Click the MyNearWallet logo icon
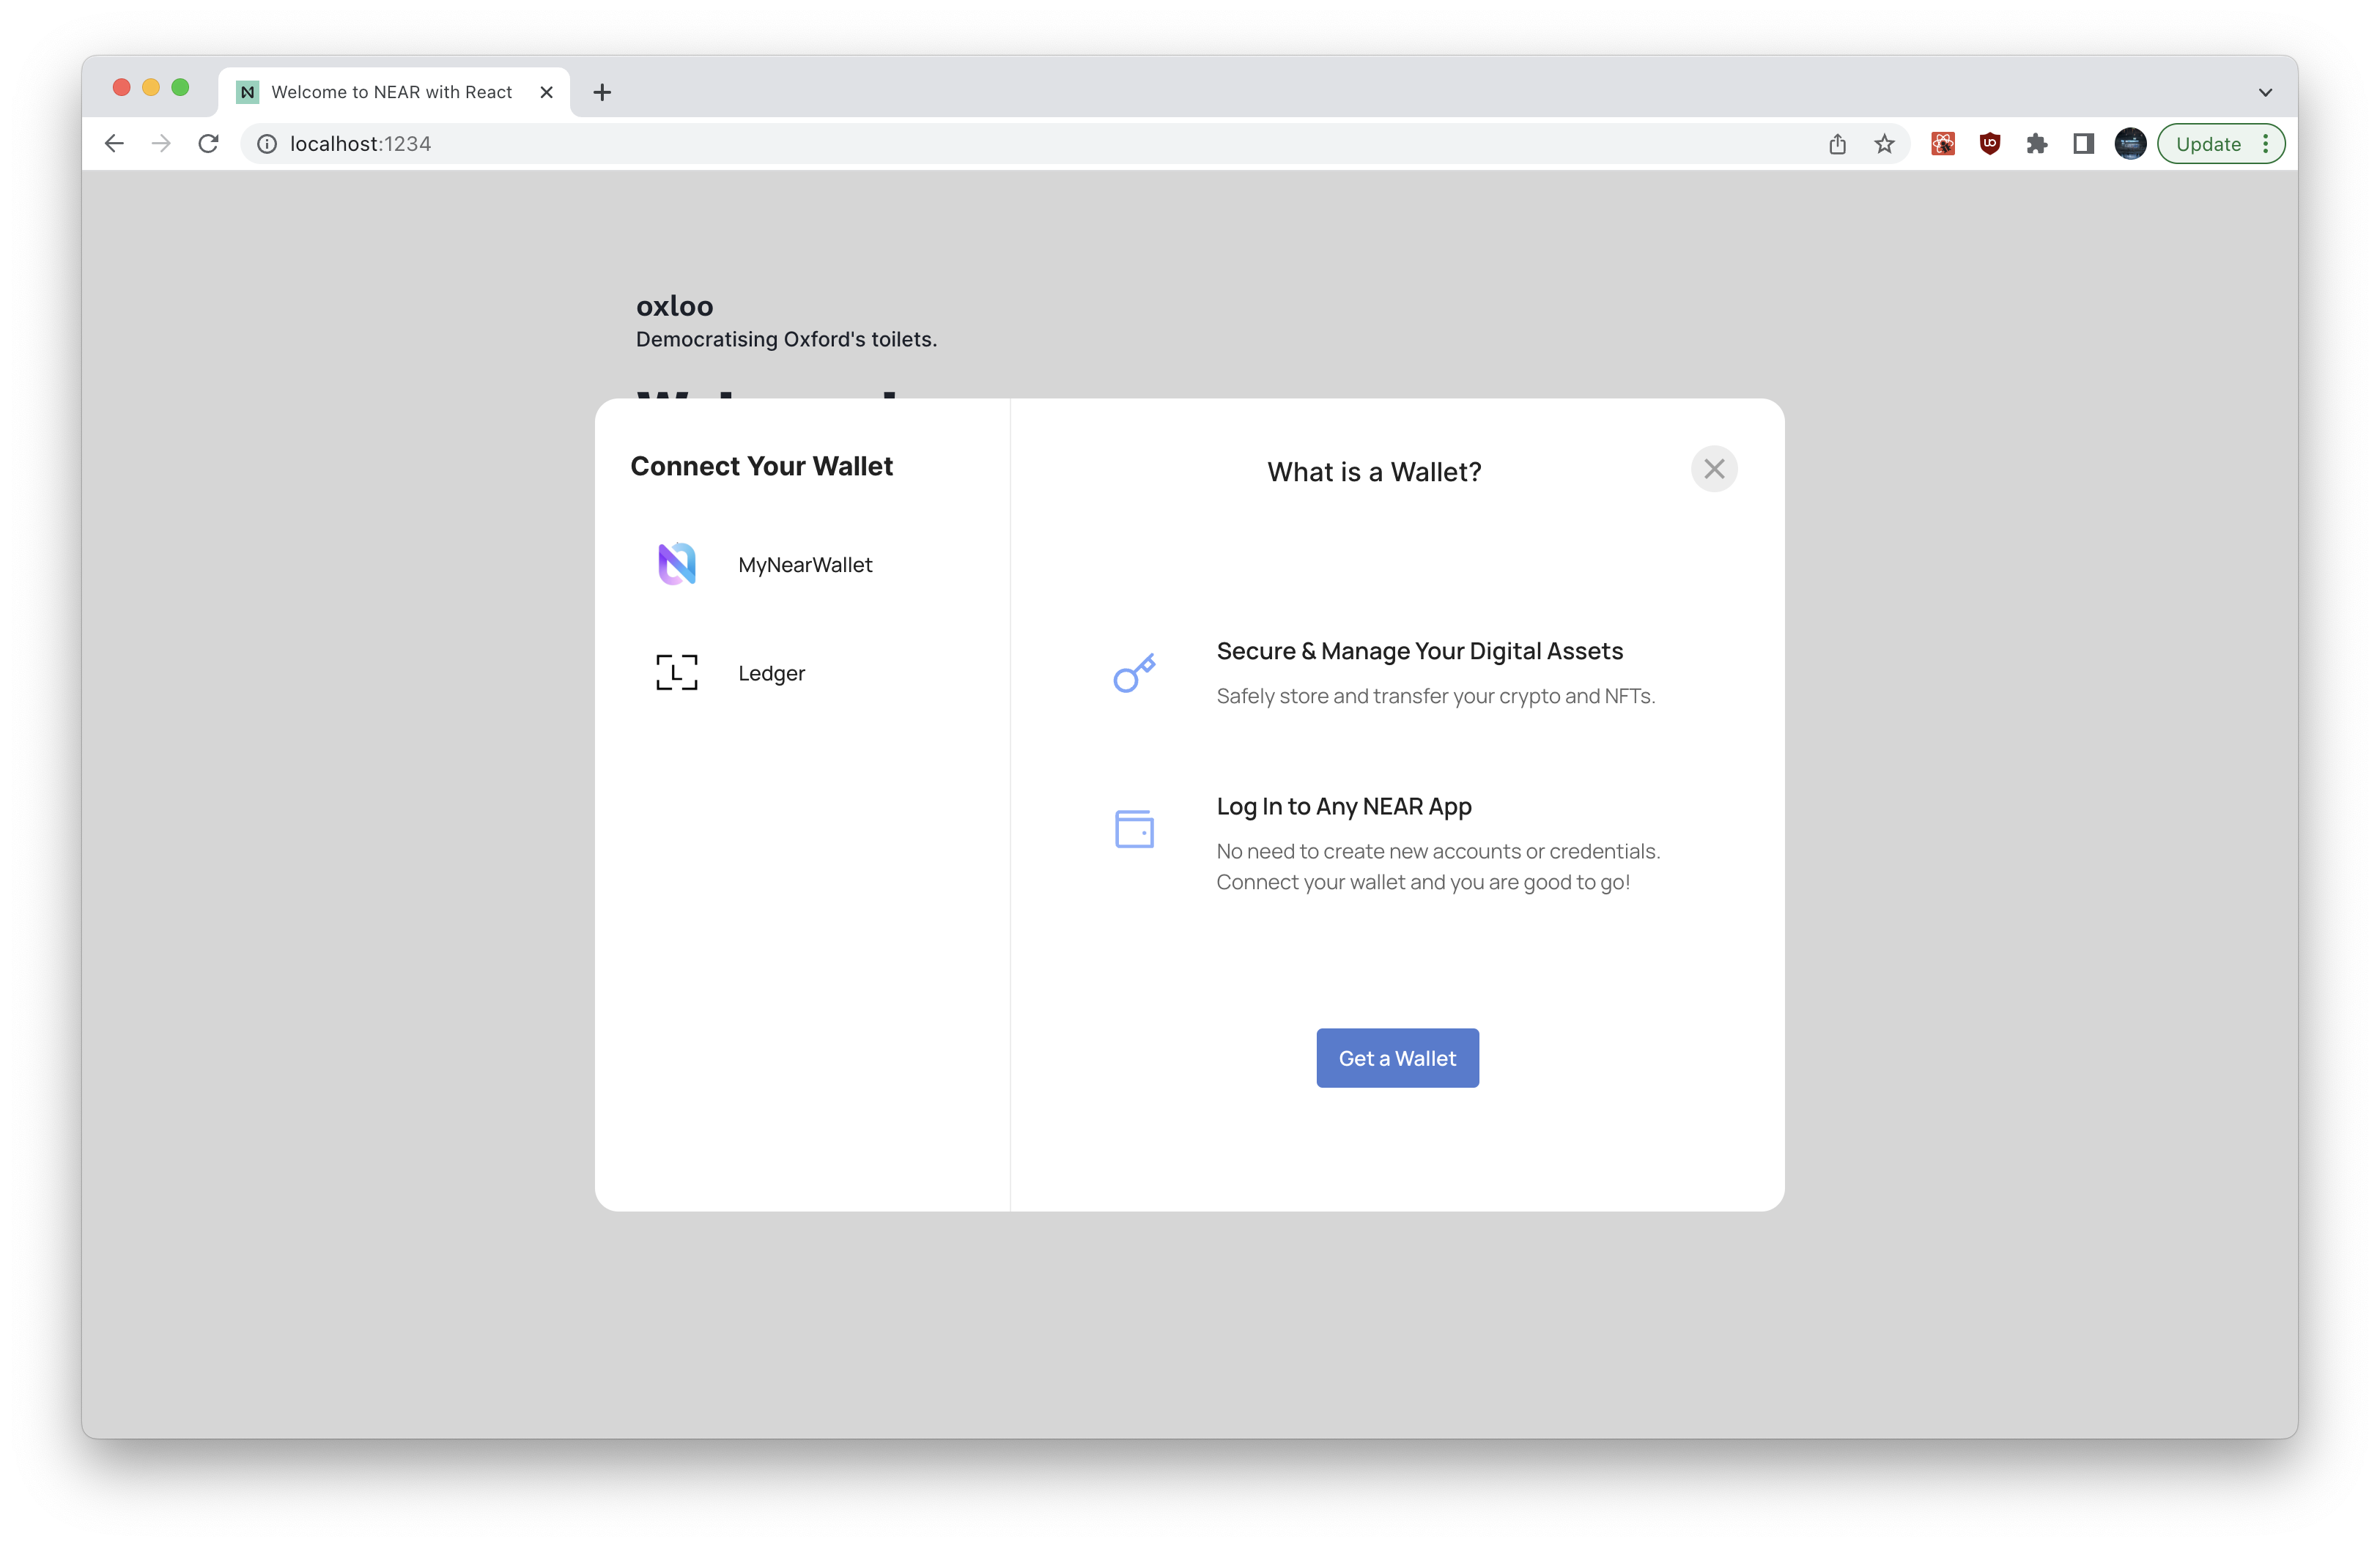This screenshot has height=1547, width=2380. (676, 565)
